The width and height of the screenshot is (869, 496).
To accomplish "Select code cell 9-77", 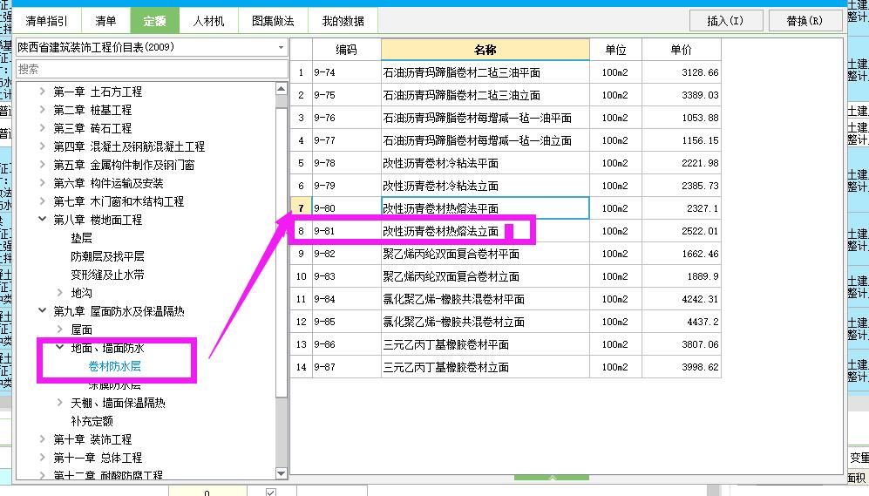I will [346, 140].
